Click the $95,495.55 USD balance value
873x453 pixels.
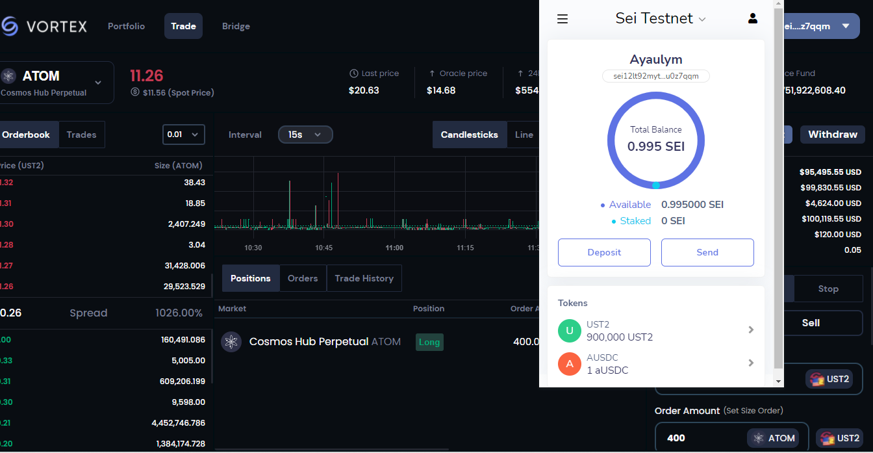830,172
